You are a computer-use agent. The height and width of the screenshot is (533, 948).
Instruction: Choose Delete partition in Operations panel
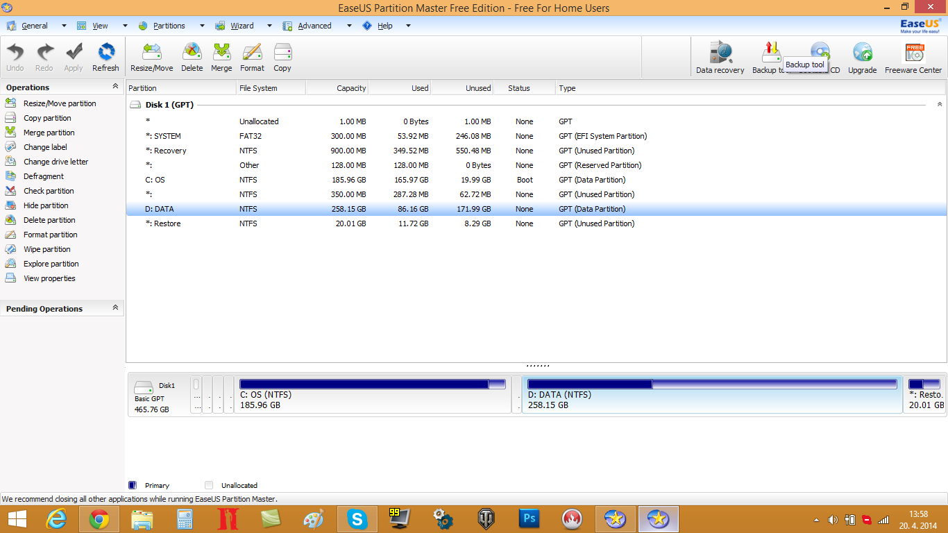[x=49, y=220]
